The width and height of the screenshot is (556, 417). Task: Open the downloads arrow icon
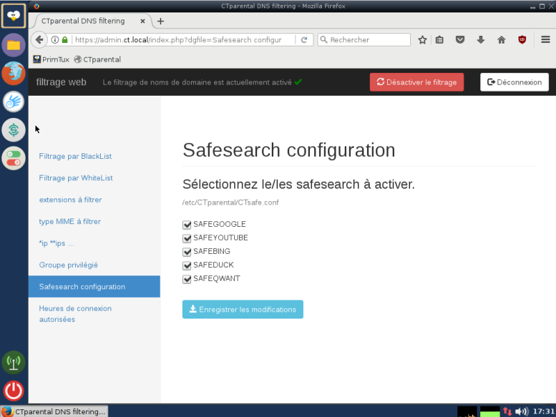480,40
